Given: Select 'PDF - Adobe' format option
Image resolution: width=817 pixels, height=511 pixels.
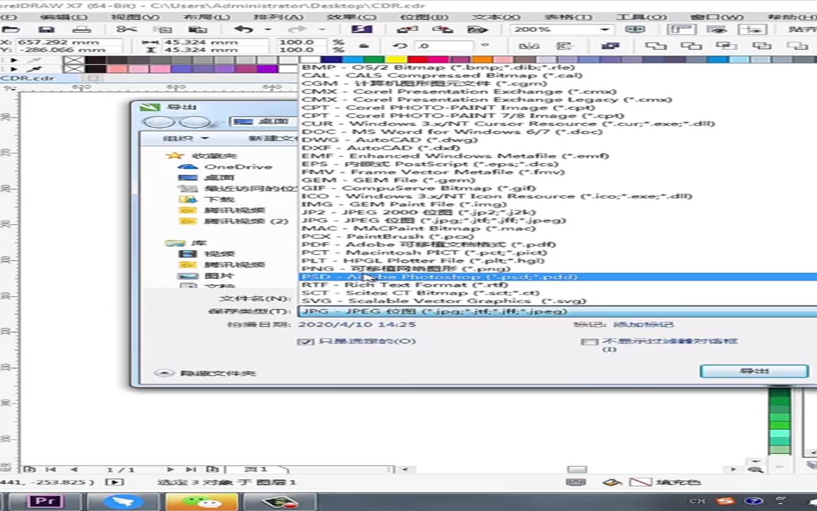Looking at the screenshot, I should pos(558,245).
